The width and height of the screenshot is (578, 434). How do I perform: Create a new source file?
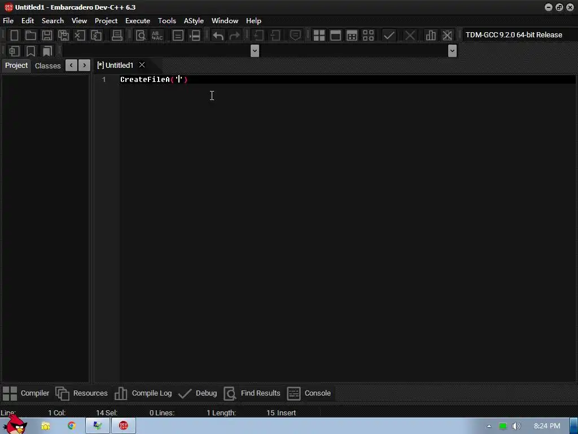pos(14,36)
